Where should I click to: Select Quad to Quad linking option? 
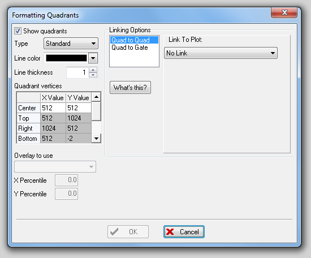tap(134, 40)
